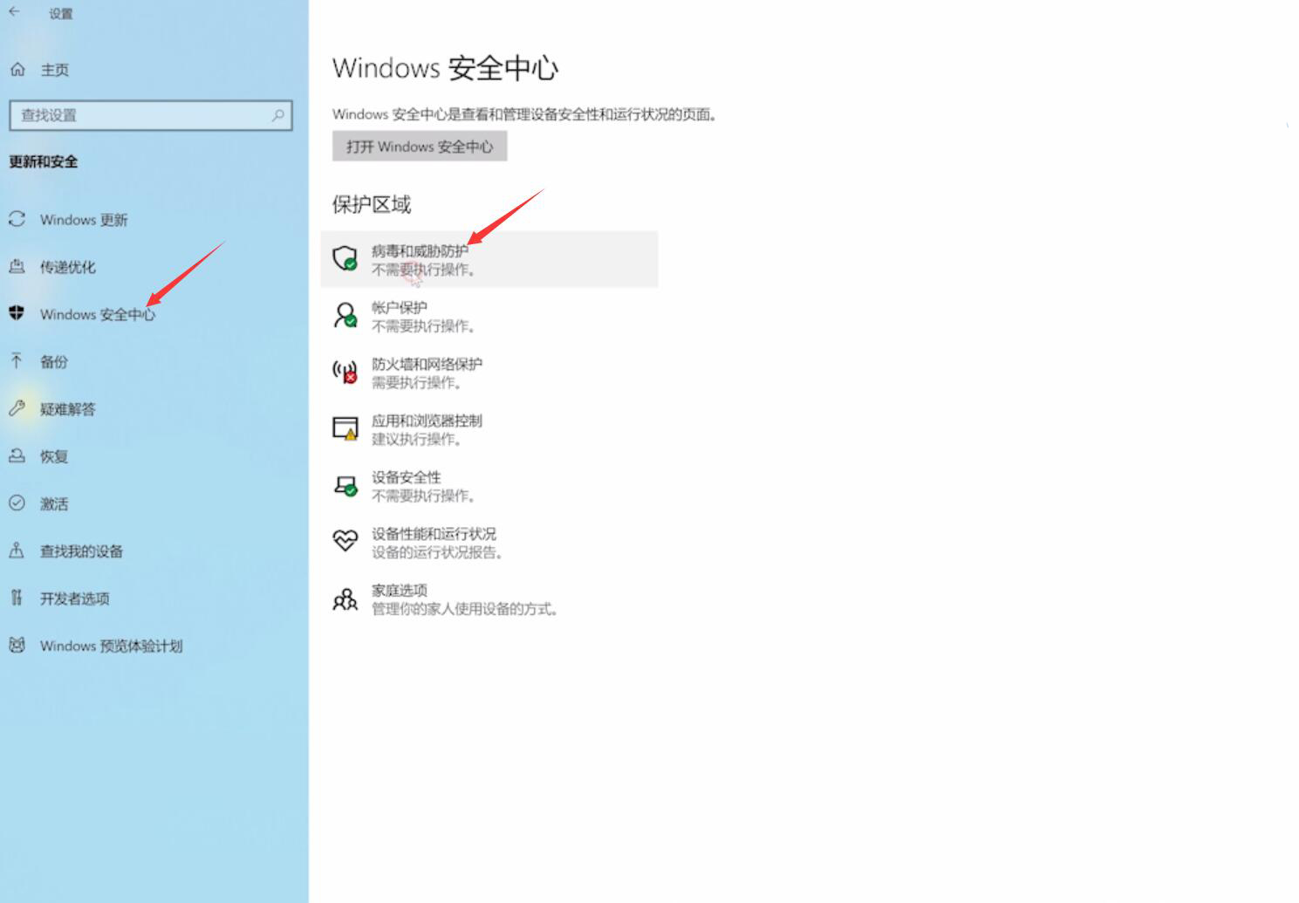Viewport: 1299px width, 903px height.
Task: Click the 需要执行操作 firewall status text
Action: (x=417, y=383)
